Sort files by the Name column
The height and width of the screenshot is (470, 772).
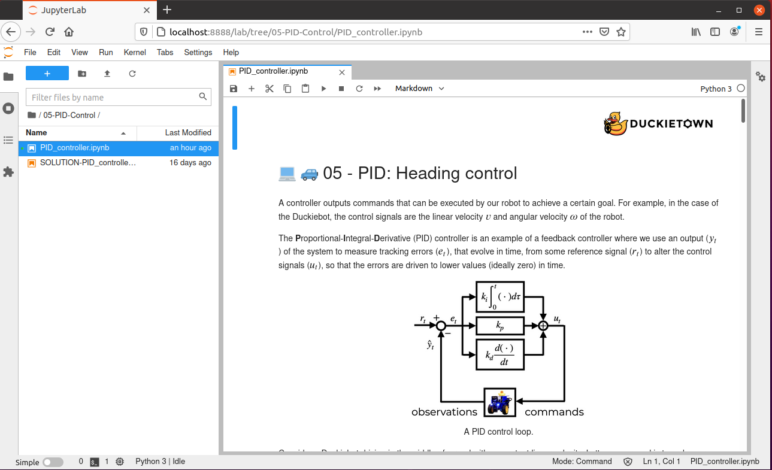coord(78,133)
